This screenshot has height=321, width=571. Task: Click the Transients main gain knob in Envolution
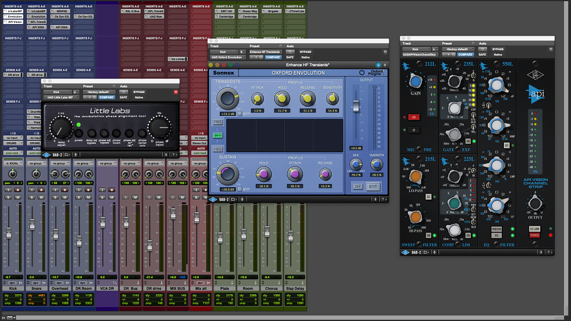[x=228, y=98]
